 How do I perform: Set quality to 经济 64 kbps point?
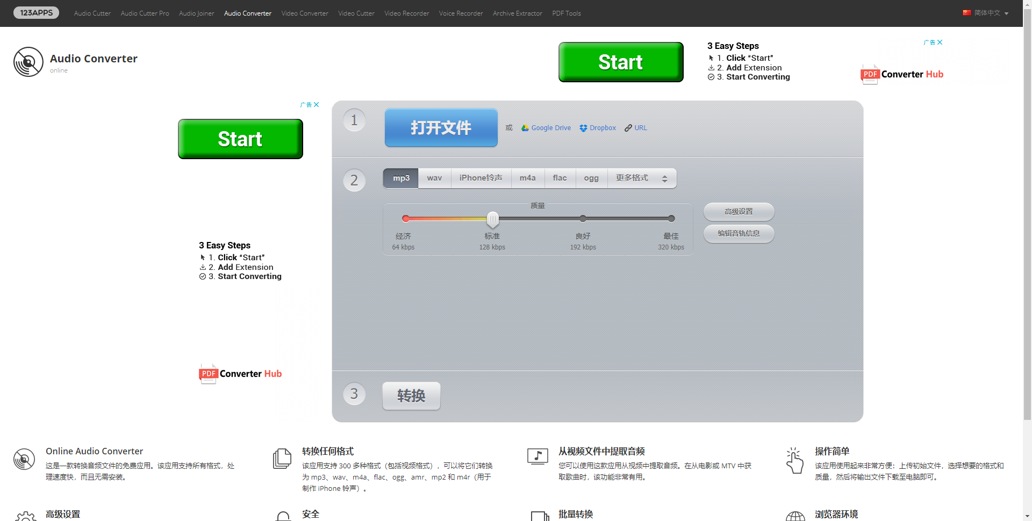(406, 218)
